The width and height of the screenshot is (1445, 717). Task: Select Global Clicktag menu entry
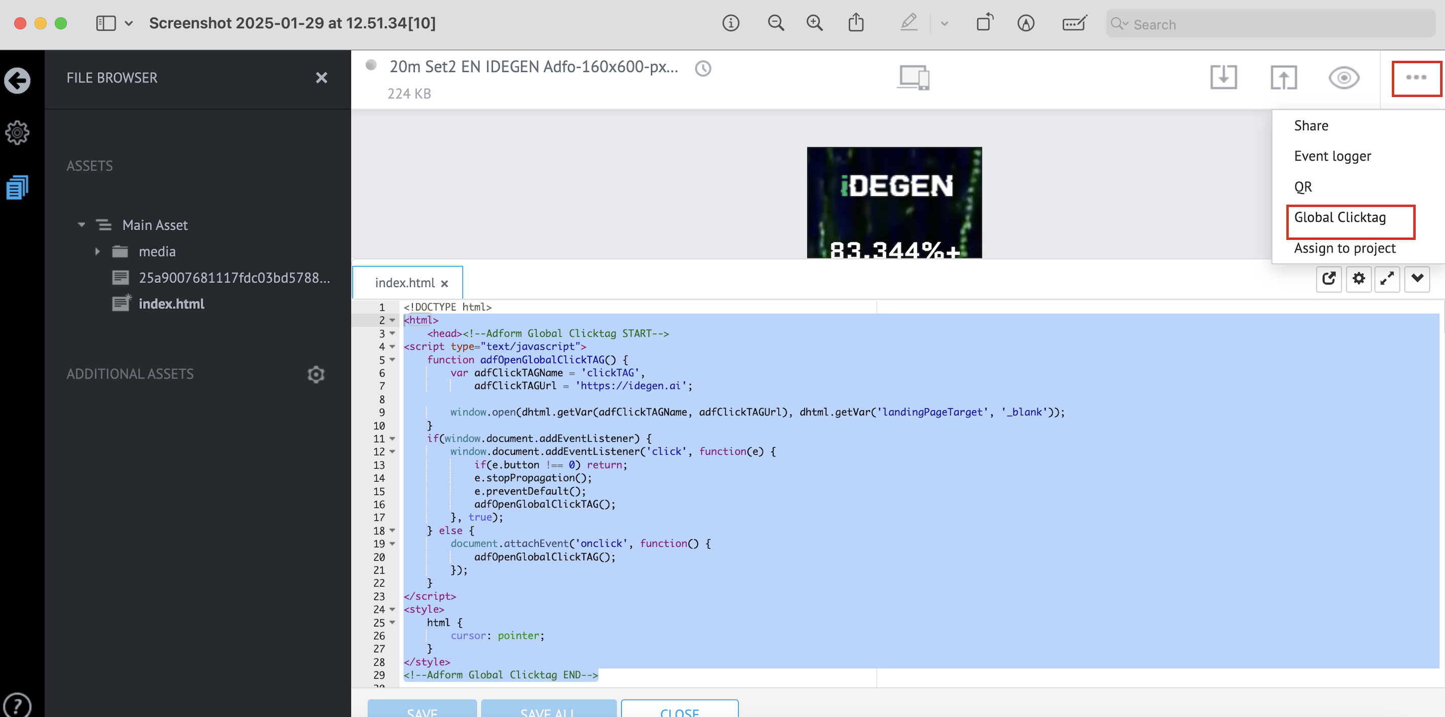(1340, 217)
